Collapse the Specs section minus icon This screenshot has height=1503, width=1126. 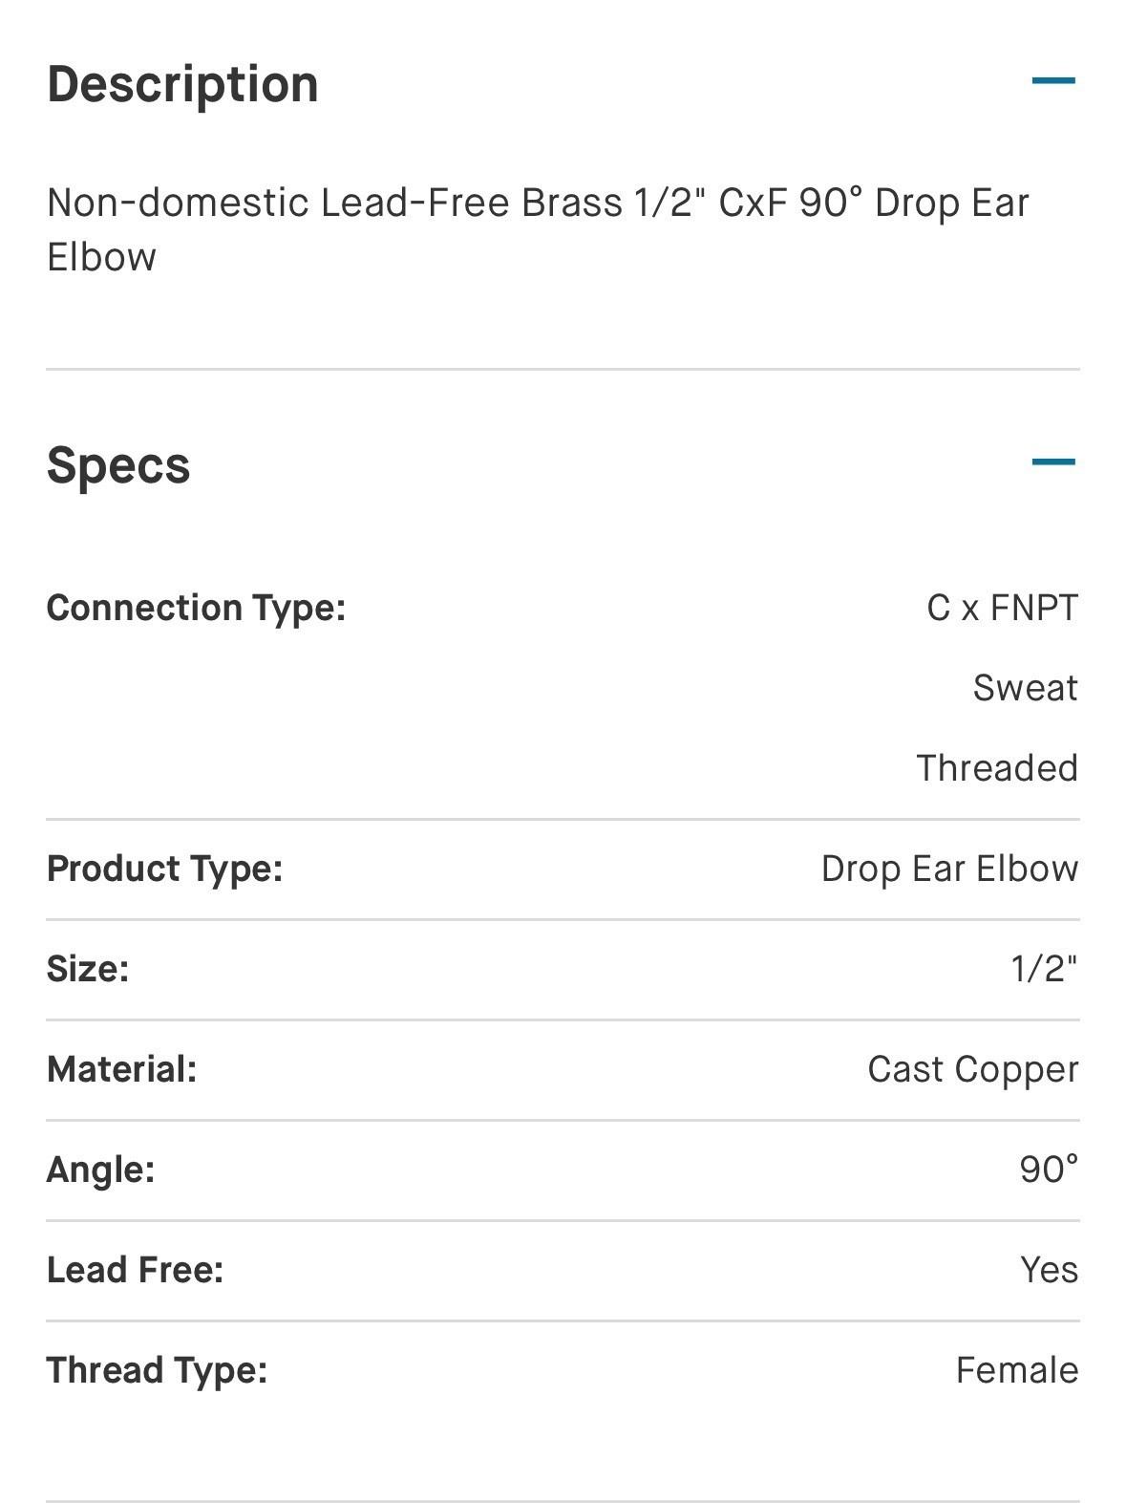click(1053, 462)
